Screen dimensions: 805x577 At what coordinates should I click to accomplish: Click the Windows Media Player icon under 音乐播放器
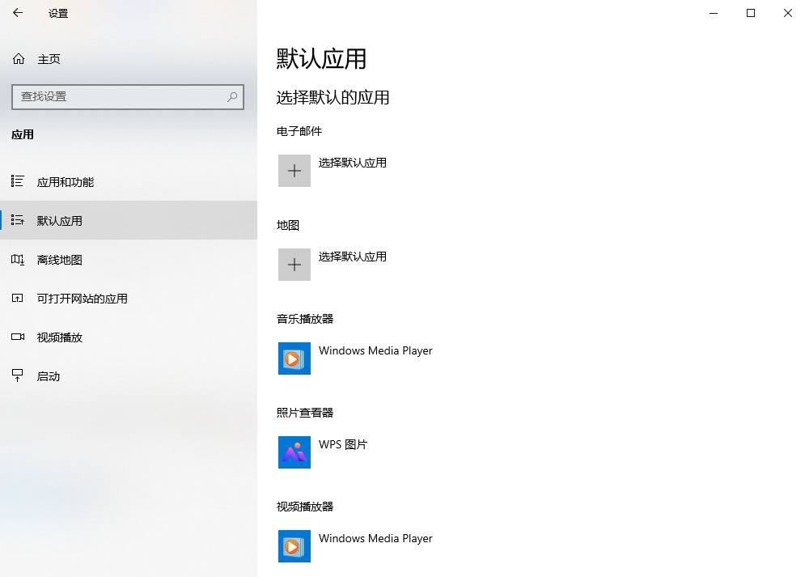coord(294,359)
